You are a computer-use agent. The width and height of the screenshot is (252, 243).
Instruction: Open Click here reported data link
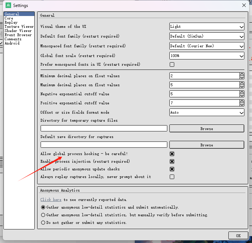point(51,200)
